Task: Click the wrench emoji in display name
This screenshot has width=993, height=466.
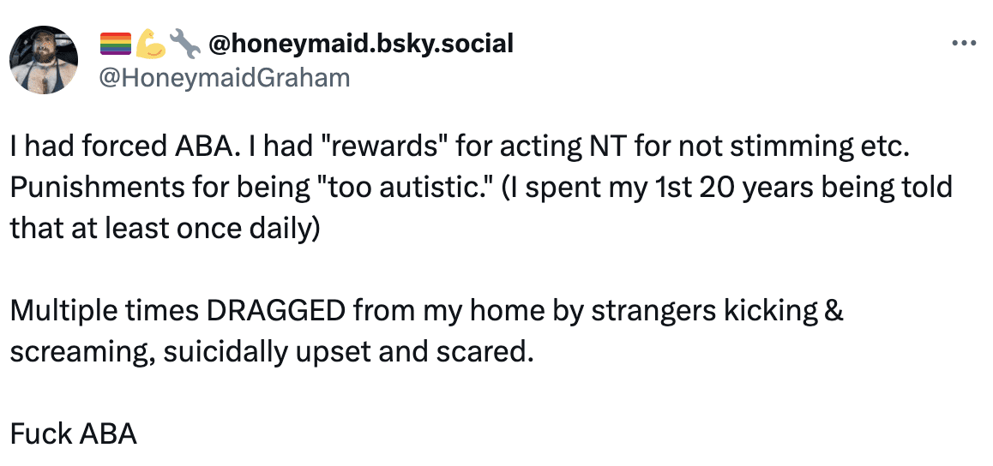Action: pos(185,43)
